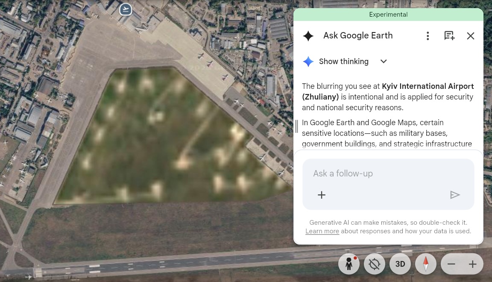Click the bold Kyiv International Airport text
The width and height of the screenshot is (492, 282).
point(388,91)
